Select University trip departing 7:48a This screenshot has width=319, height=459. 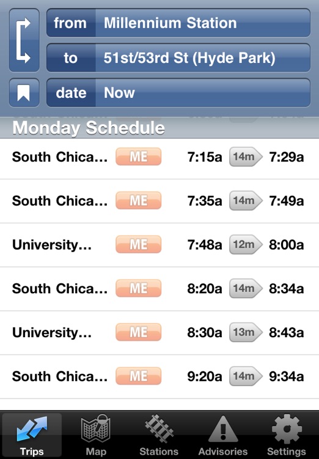[x=159, y=245]
